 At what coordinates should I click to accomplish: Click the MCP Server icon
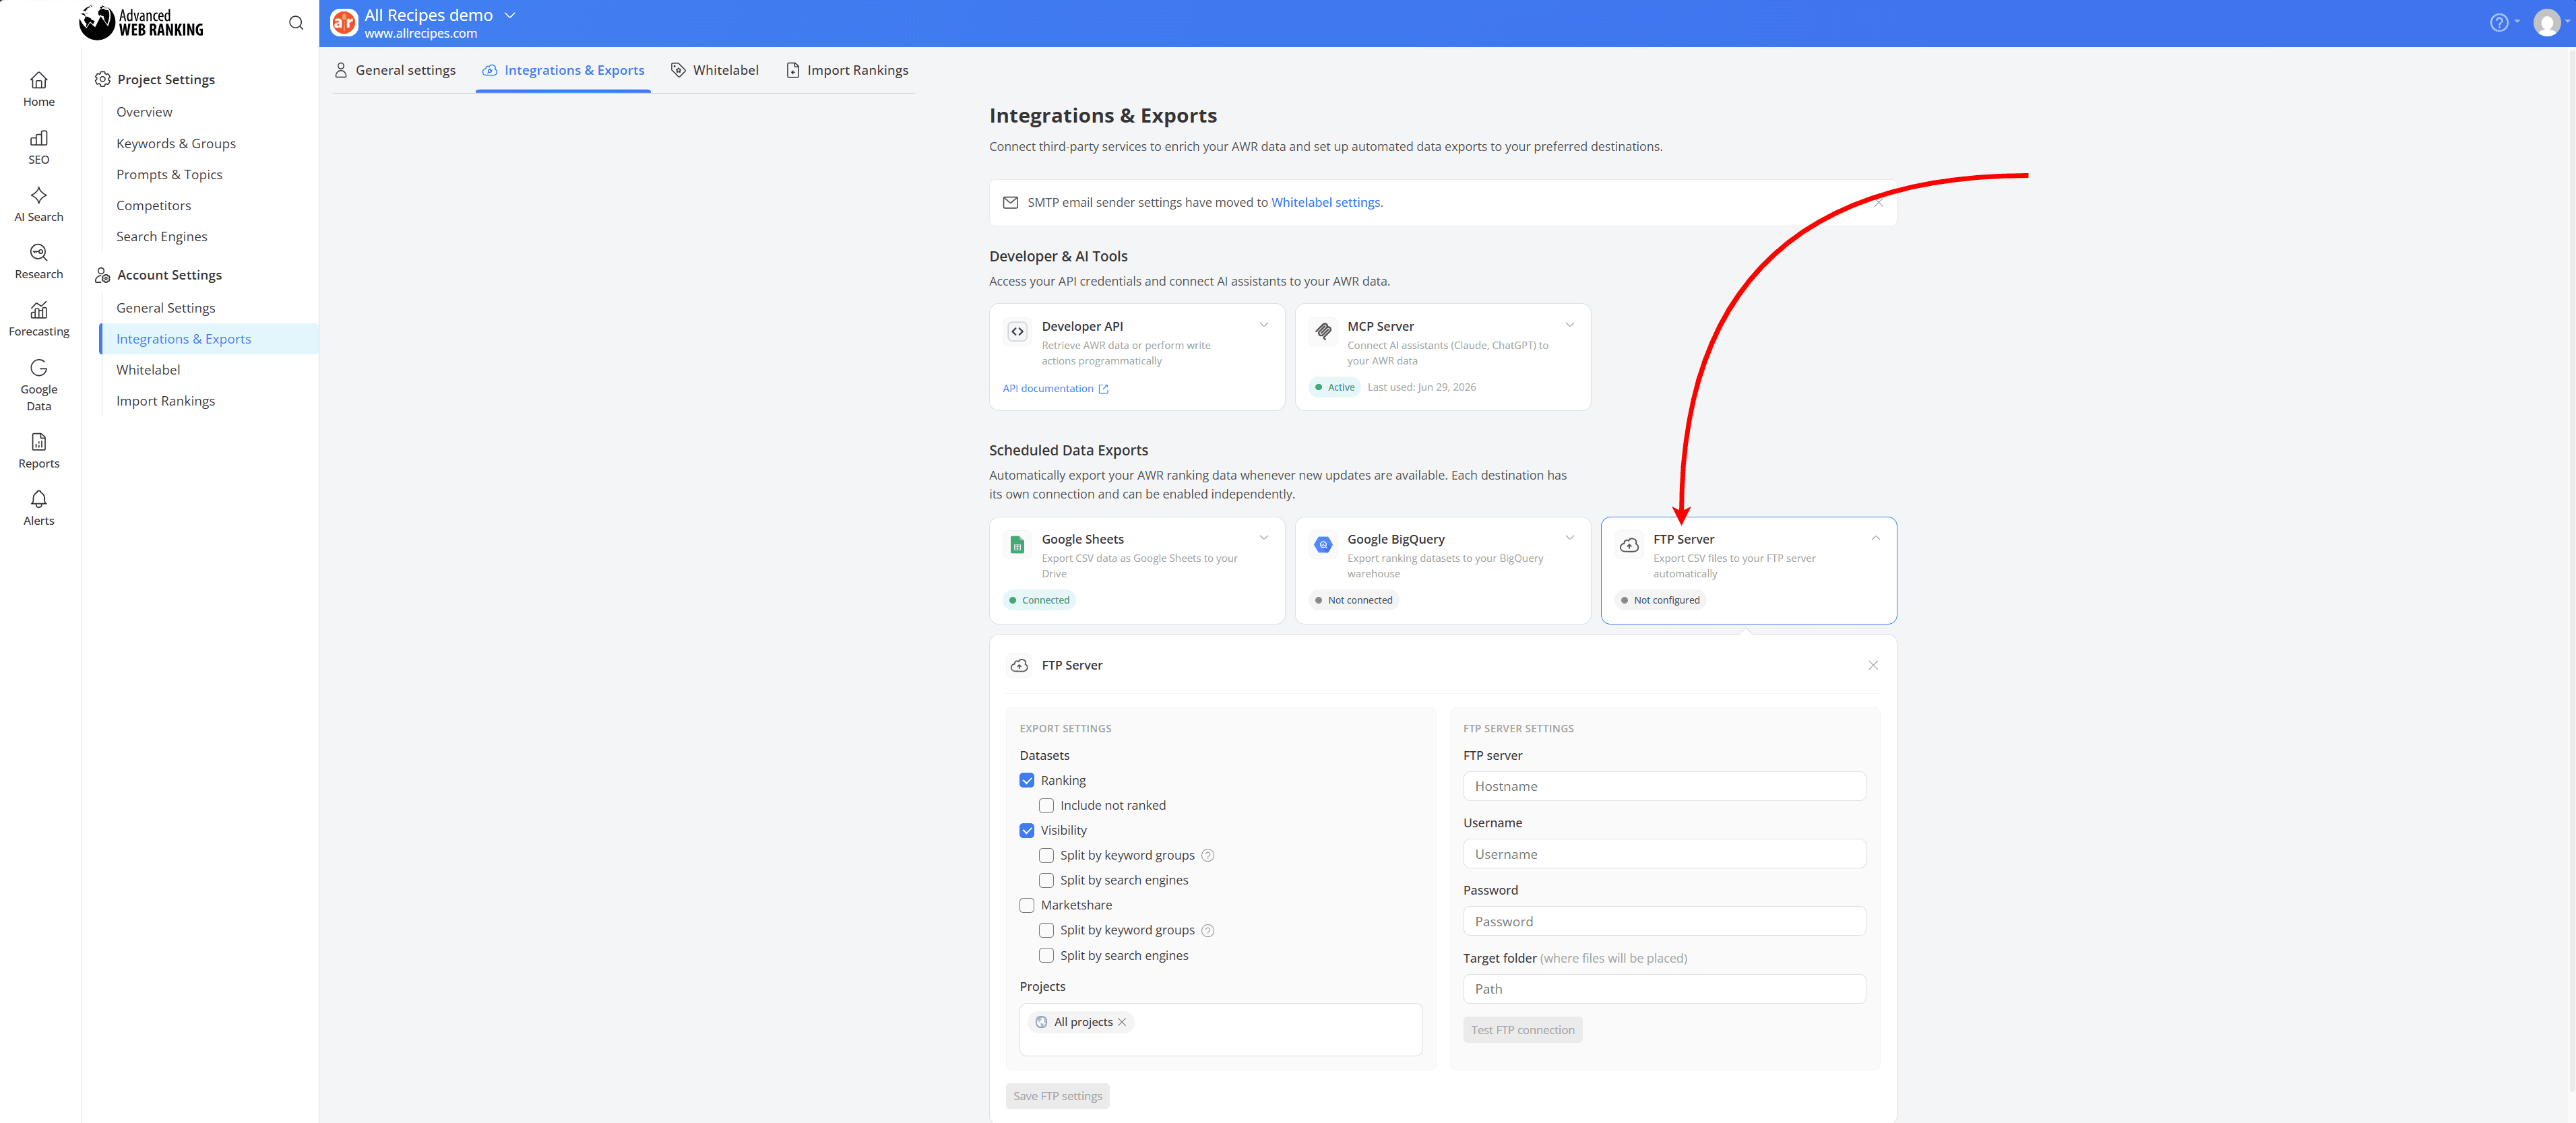click(x=1323, y=331)
